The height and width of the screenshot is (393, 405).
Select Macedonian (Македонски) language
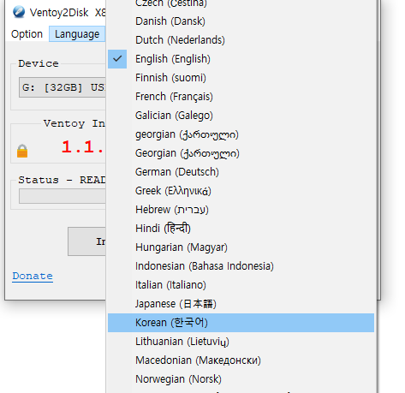pyautogui.click(x=241, y=360)
